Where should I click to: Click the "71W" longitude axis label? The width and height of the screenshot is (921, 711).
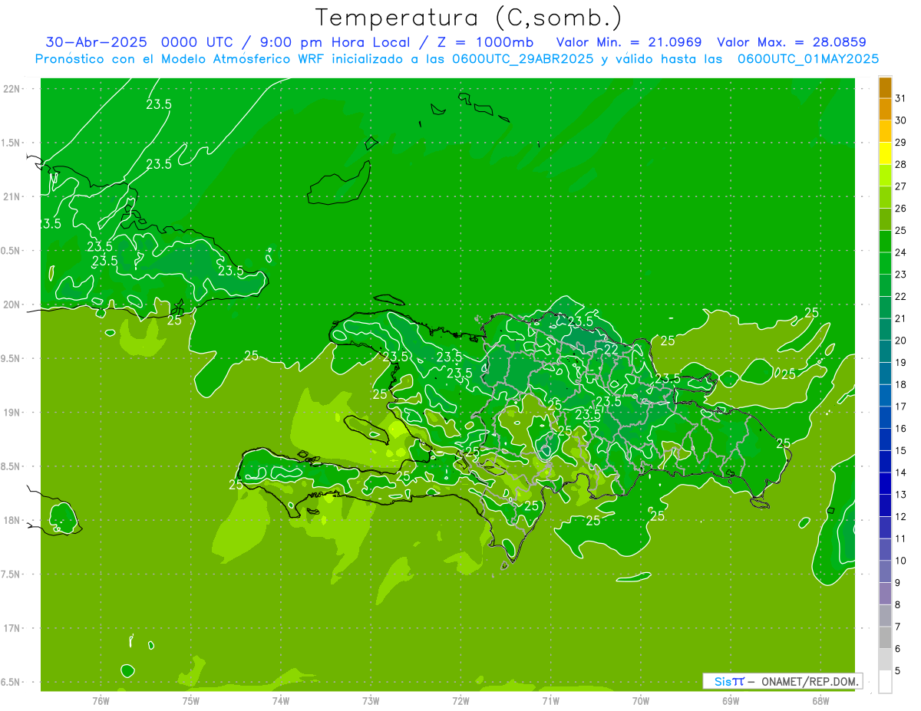[x=550, y=701]
